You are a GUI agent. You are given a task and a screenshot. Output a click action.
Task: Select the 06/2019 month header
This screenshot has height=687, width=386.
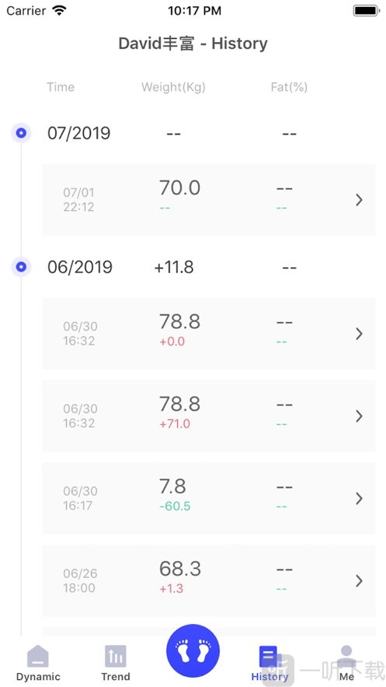click(x=79, y=268)
